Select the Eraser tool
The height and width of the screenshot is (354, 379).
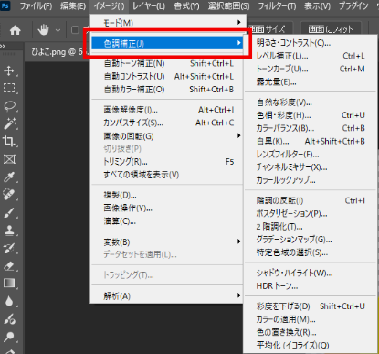[x=9, y=265]
